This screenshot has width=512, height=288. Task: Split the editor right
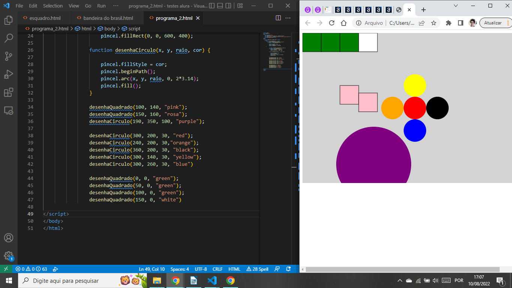coord(278,18)
